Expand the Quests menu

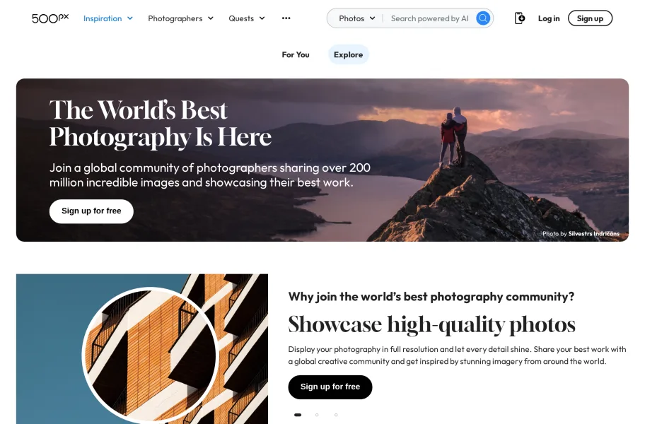(x=246, y=18)
